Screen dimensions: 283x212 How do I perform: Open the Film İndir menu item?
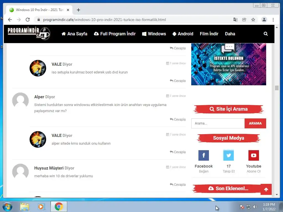(x=209, y=34)
